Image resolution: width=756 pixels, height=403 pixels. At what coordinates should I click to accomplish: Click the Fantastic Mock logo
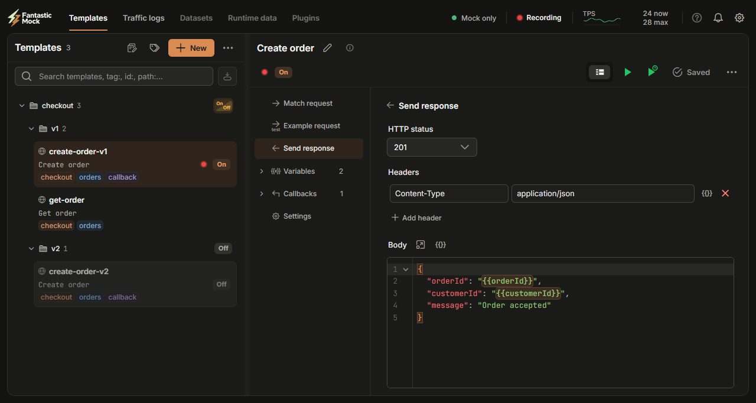pos(30,18)
